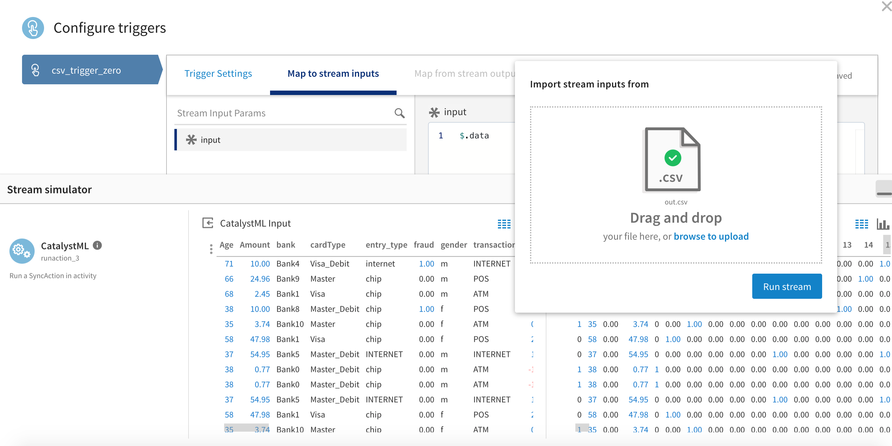The image size is (892, 446).
Task: Open the CatalystML info tooltip icon
Action: pos(97,246)
